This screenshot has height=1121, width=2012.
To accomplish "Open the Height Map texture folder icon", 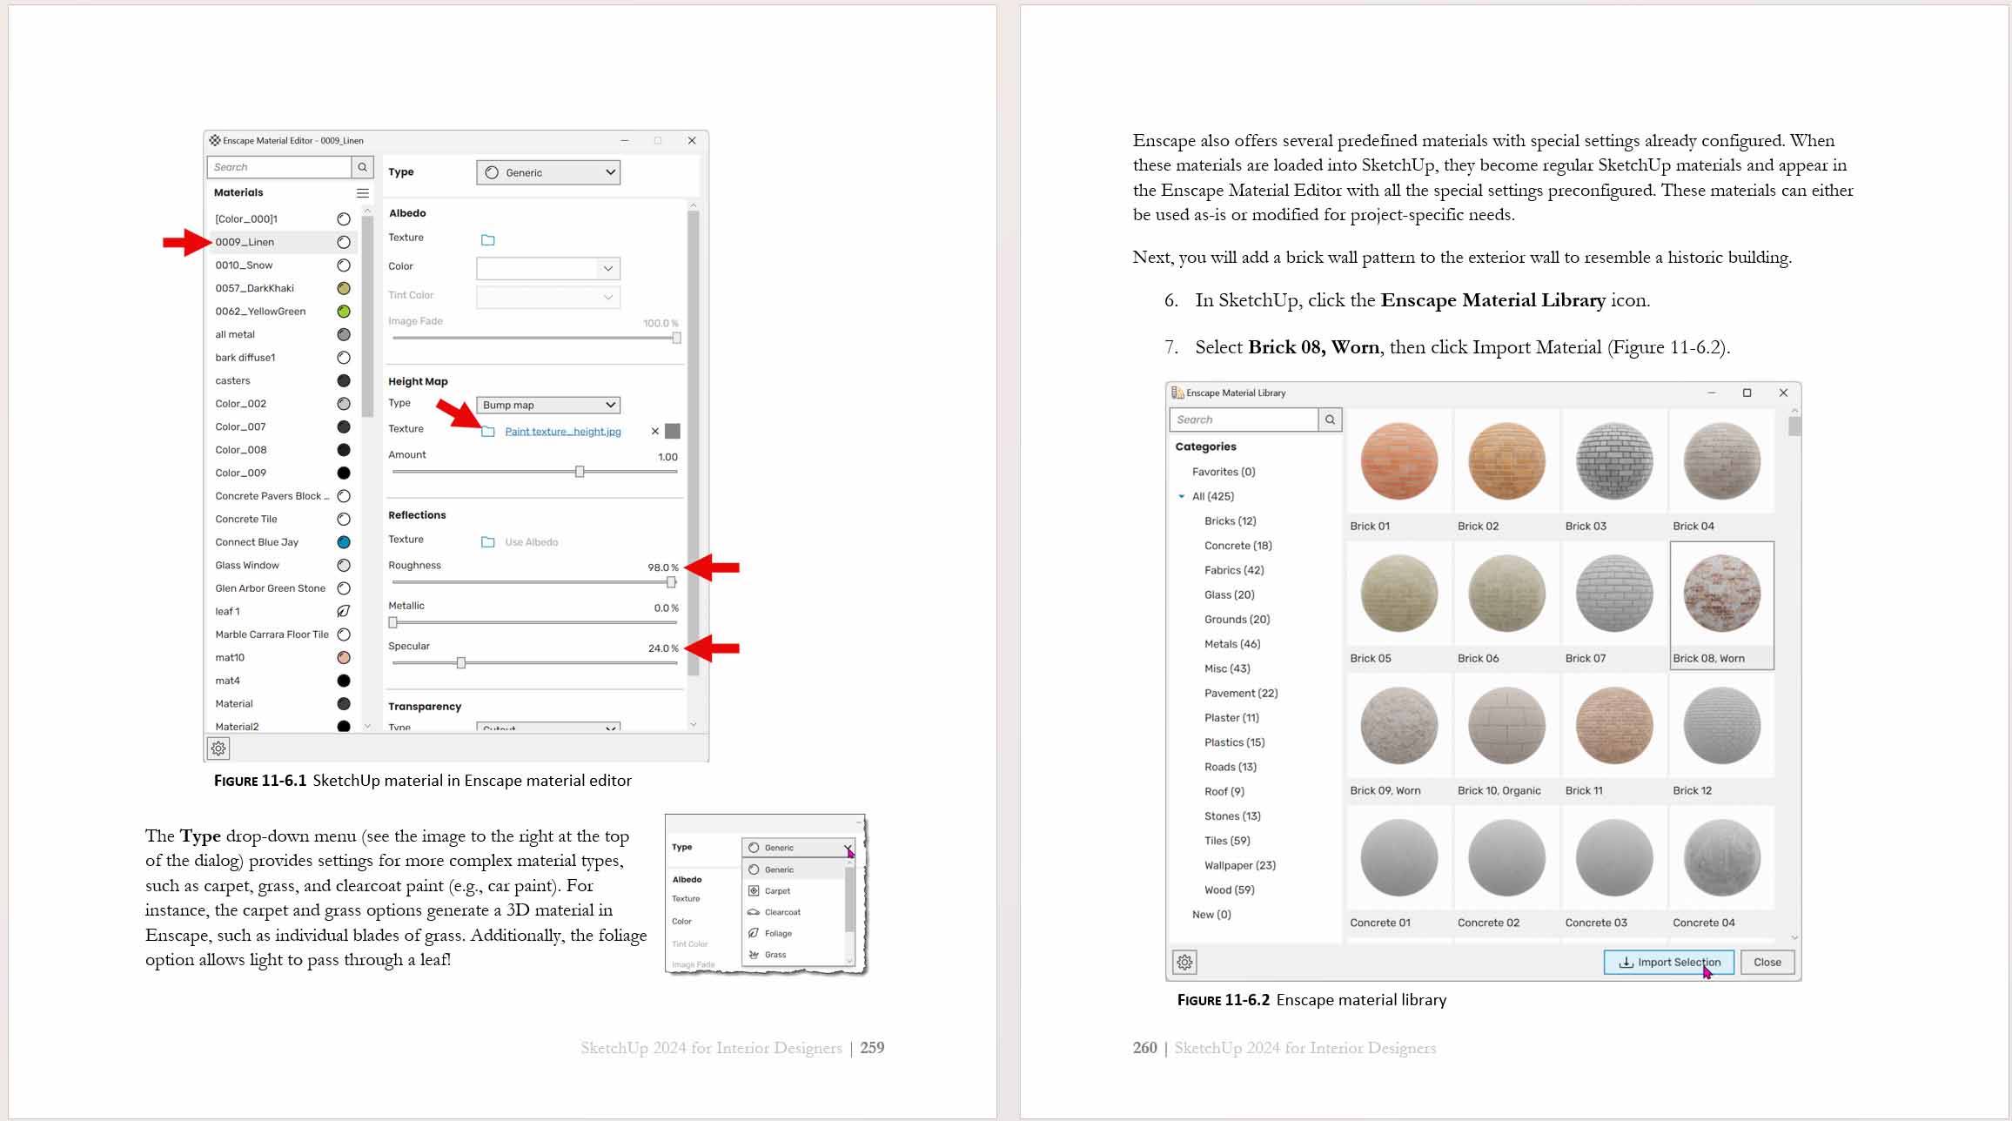I will point(488,430).
